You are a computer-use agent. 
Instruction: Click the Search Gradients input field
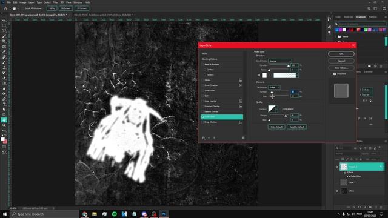click(x=362, y=24)
